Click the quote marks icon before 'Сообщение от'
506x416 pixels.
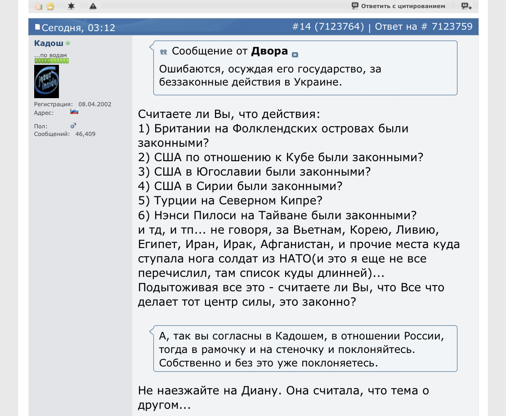[164, 52]
